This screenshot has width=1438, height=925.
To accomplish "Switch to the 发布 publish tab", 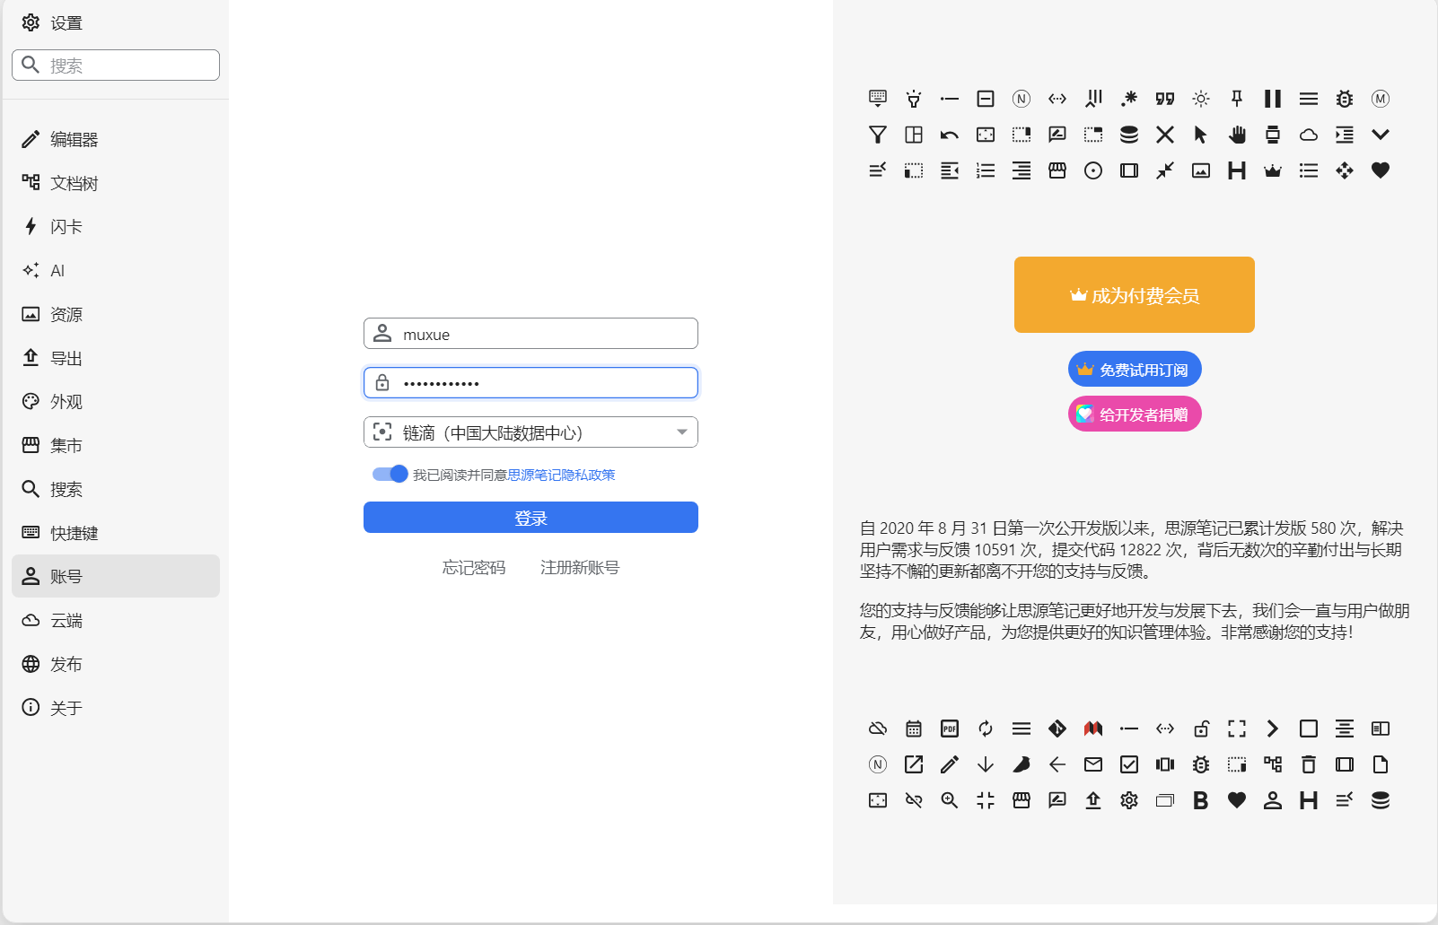I will point(116,664).
